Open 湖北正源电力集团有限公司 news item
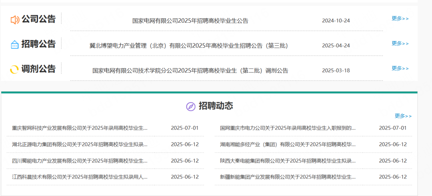The height and width of the screenshot is (196, 432). click(80, 144)
